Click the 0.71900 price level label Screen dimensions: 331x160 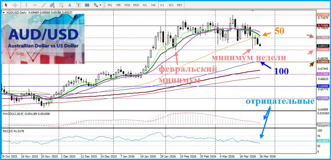click(x=323, y=15)
